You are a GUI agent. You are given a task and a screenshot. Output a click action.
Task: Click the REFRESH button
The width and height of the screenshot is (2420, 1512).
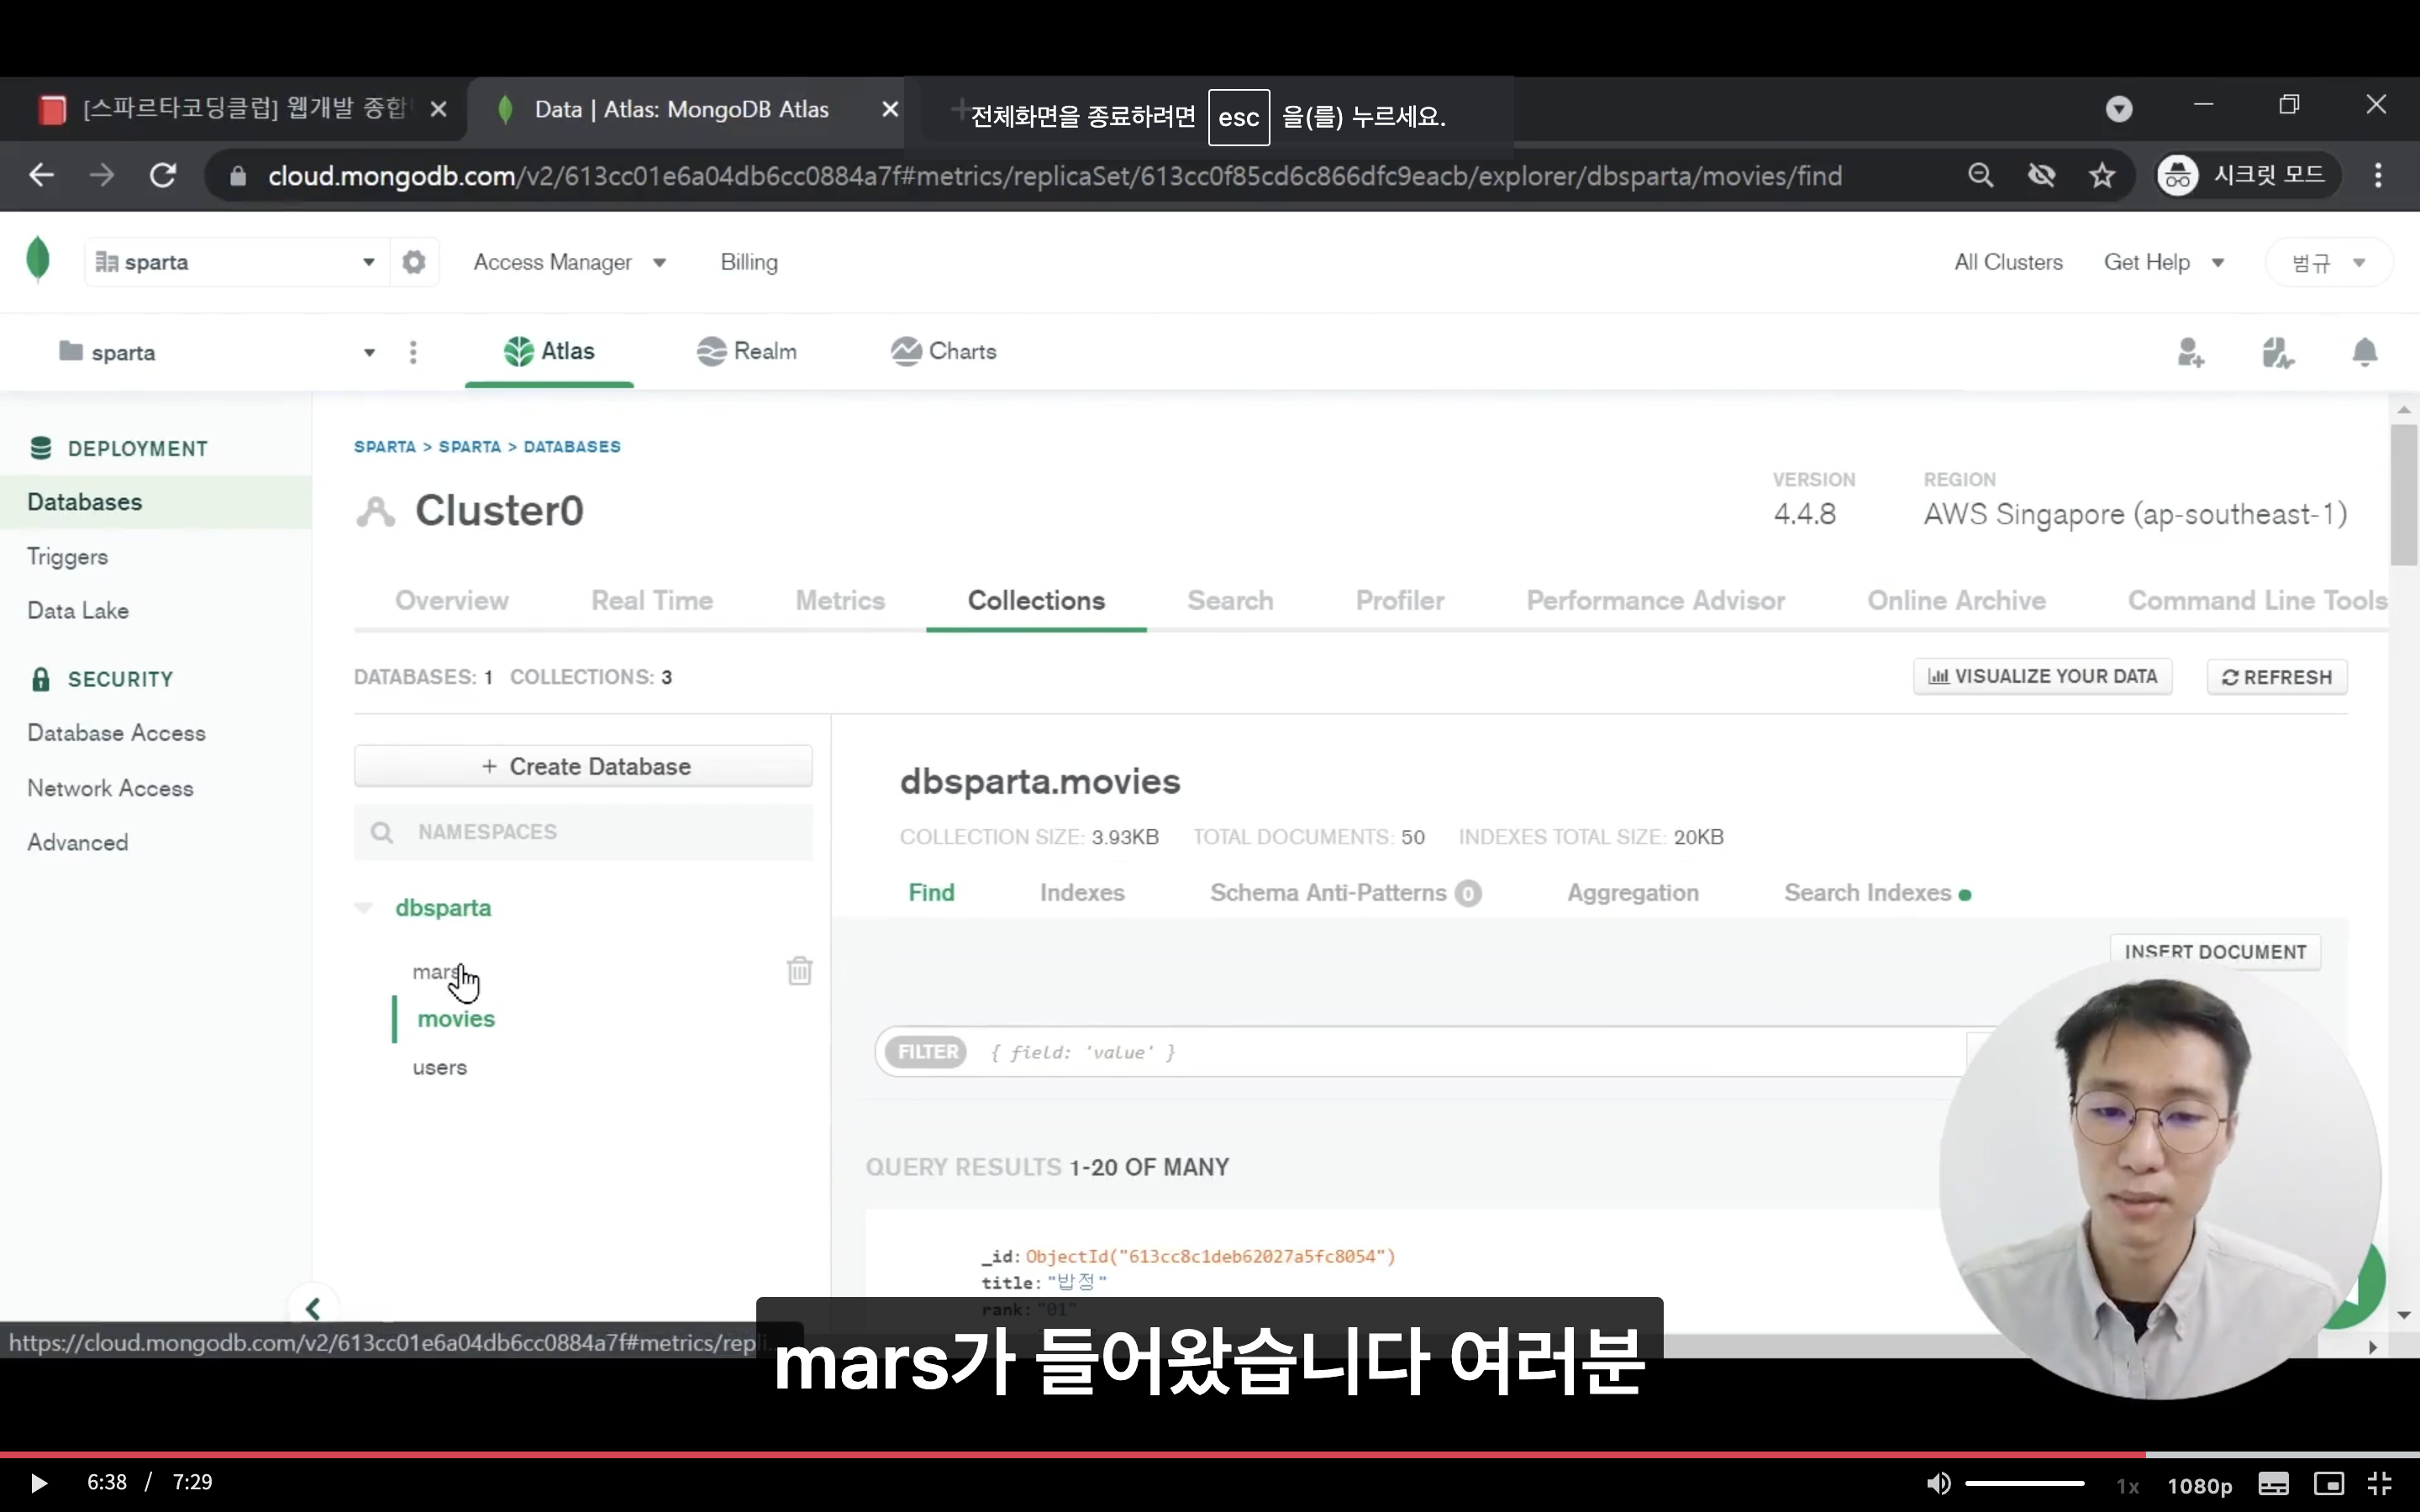coord(2277,677)
